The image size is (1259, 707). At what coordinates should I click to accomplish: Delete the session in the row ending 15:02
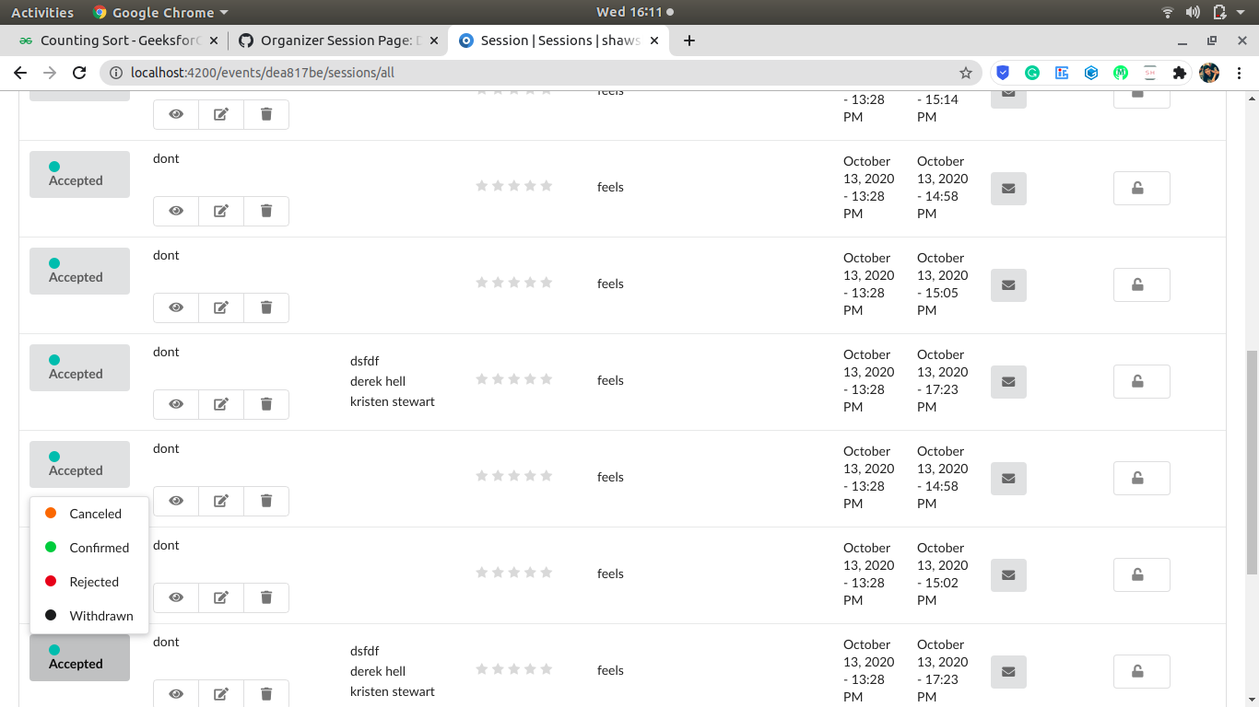point(266,597)
